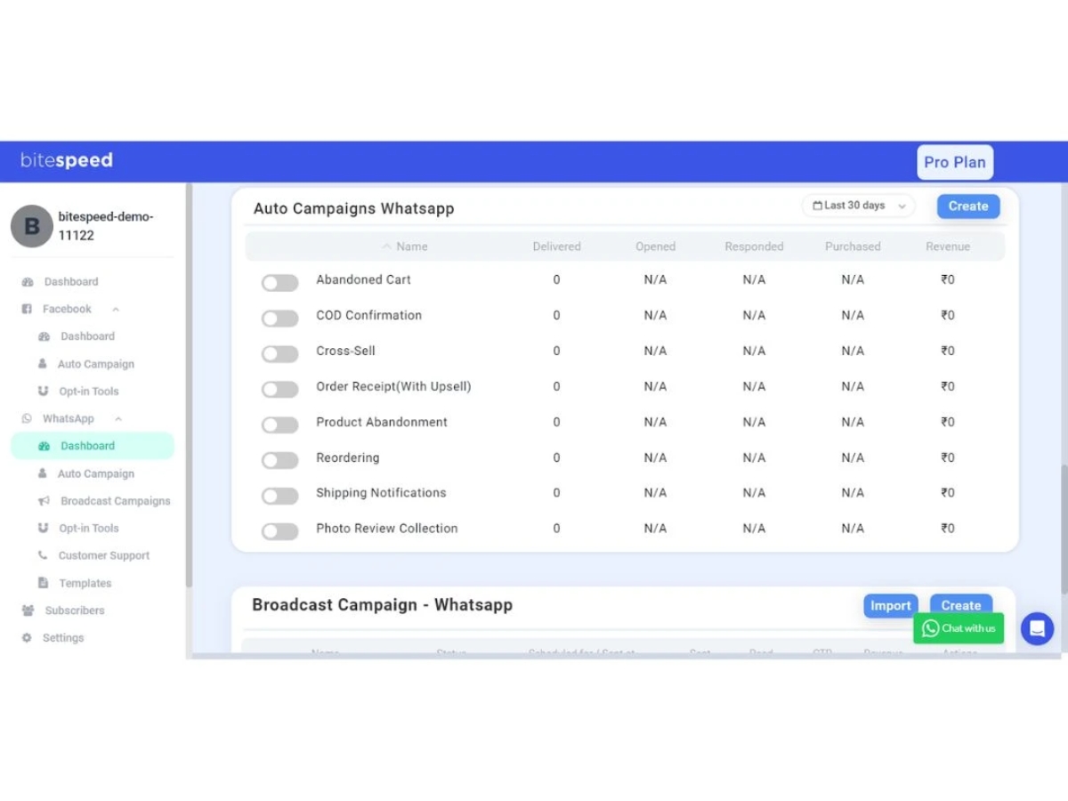Screen dimensions: 1068x801
Task: Click the Chat with us WhatsApp button
Action: click(959, 628)
